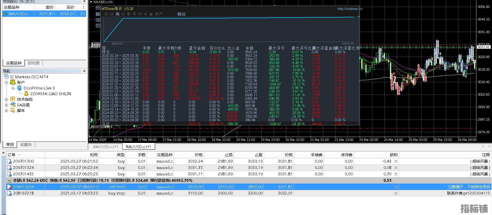Screen dimensions: 492x215
Task: Close order 209701435 with its X button
Action: click(396, 174)
